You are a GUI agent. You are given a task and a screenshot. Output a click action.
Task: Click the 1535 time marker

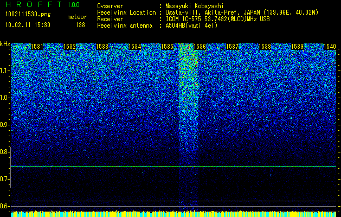pos(167,47)
